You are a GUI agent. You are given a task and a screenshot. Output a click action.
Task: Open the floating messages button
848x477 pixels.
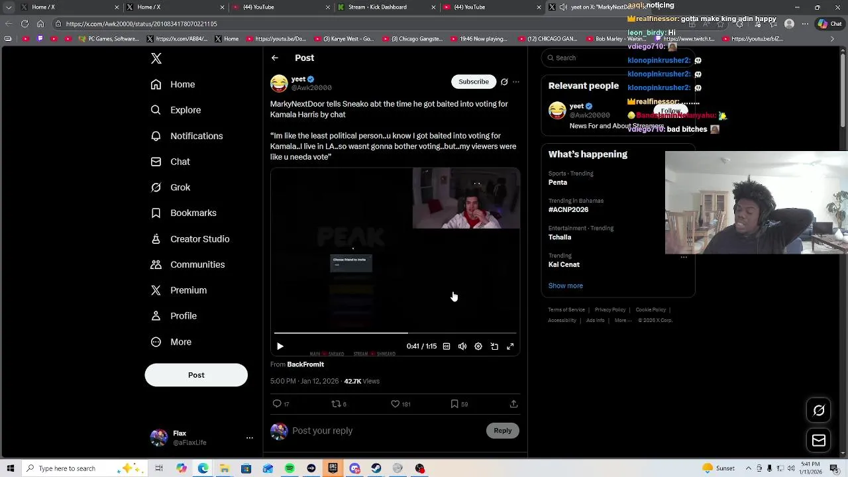point(819,441)
